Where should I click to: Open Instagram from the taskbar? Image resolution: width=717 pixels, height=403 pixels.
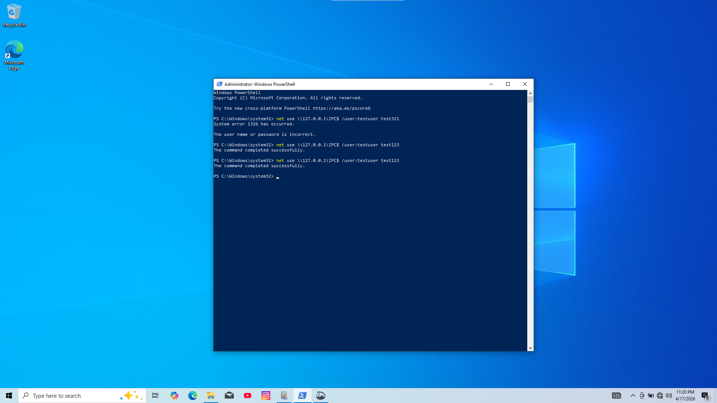tap(266, 396)
